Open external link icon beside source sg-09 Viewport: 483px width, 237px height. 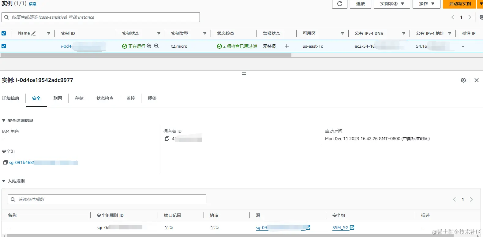[308, 228]
